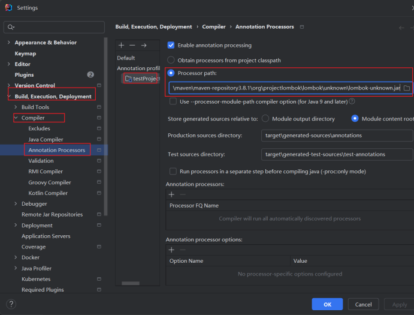Add a new annotation profile

coord(121,45)
